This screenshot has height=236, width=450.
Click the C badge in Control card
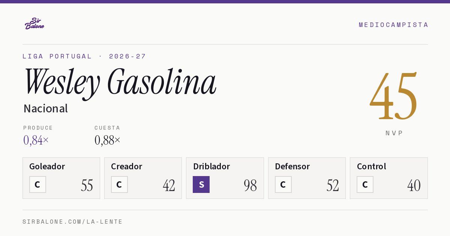click(x=365, y=184)
